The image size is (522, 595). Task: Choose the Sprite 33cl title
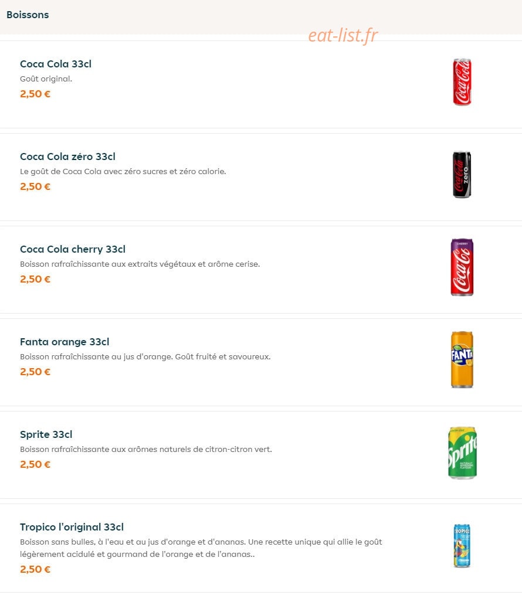pos(46,434)
